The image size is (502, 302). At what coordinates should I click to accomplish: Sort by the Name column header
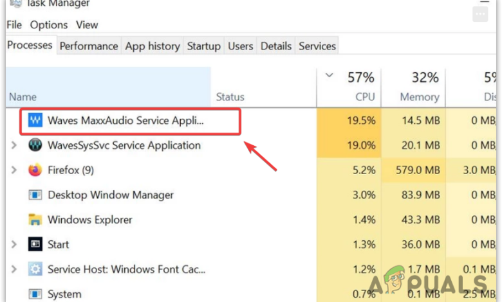108,87
